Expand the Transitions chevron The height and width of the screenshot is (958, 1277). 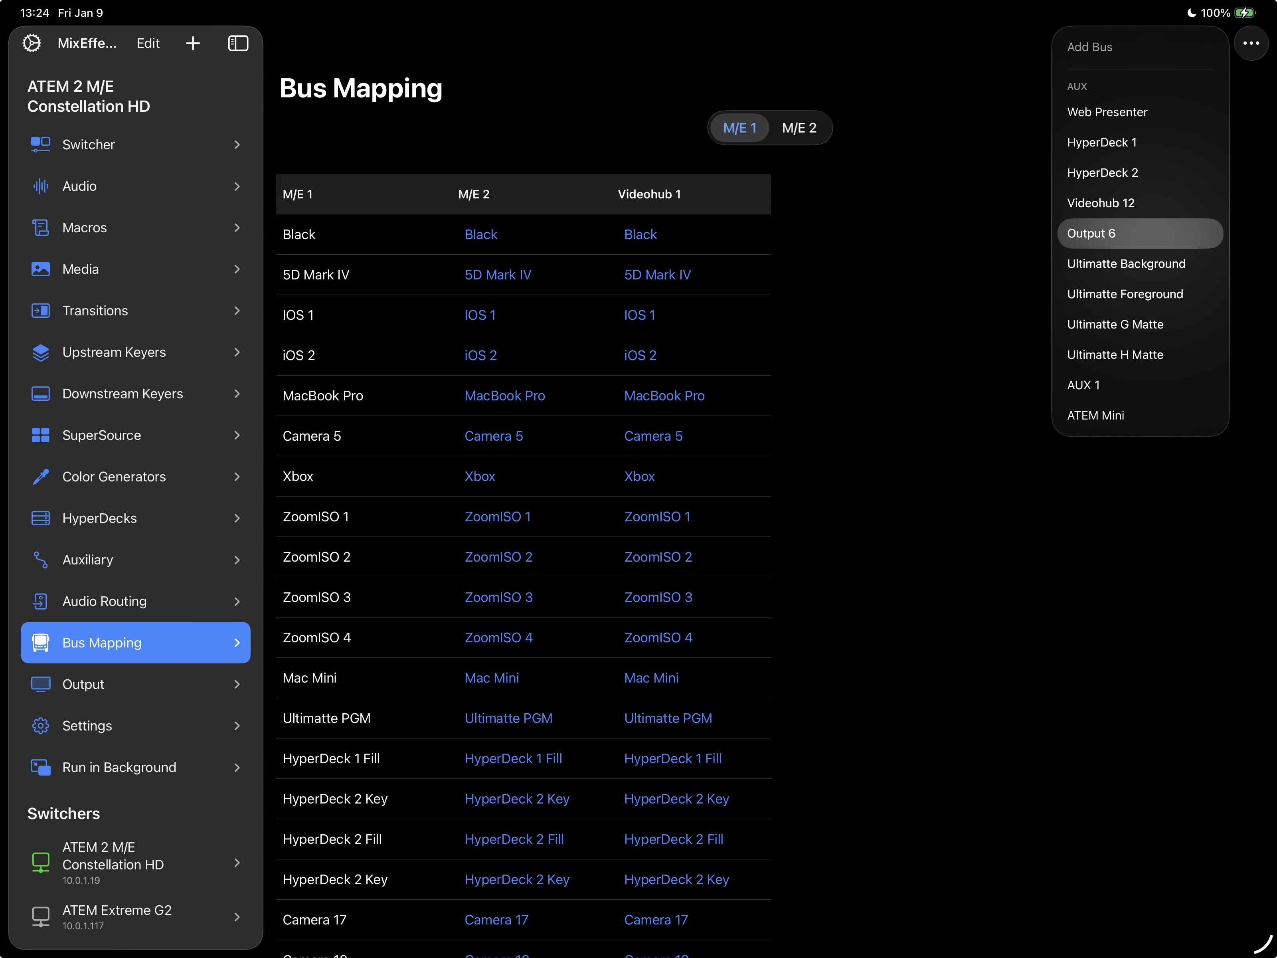237,311
